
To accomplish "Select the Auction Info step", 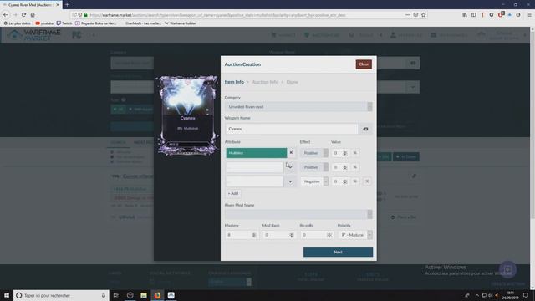I will [x=265, y=82].
